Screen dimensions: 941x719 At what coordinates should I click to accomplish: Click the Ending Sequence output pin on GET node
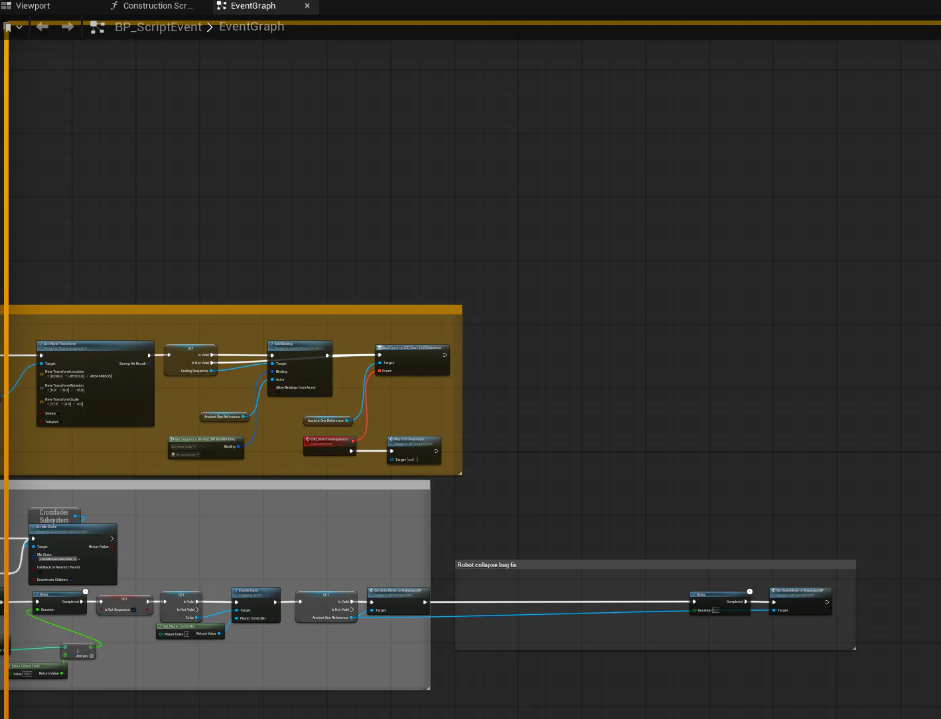pos(212,371)
